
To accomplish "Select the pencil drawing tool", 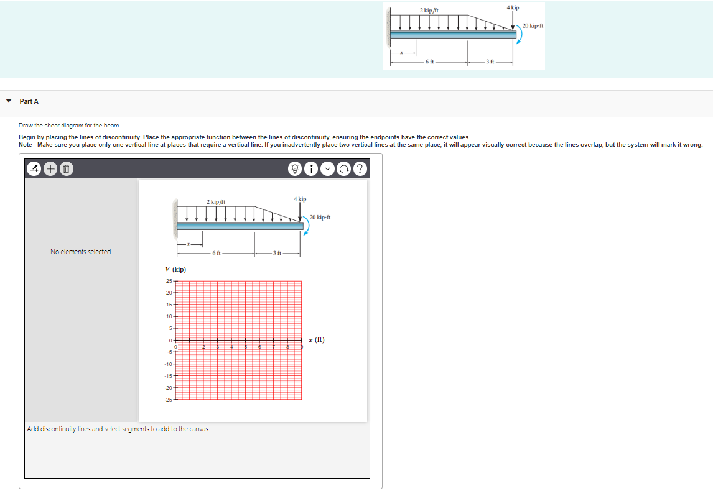I will pos(32,168).
